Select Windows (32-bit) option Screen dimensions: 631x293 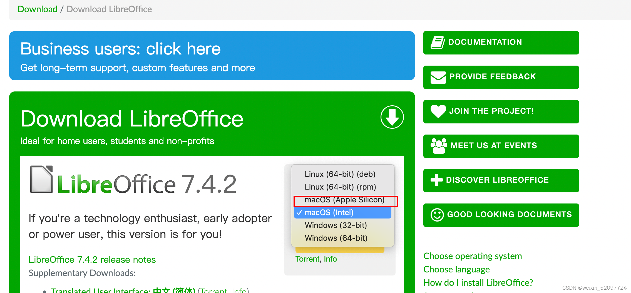click(x=342, y=225)
